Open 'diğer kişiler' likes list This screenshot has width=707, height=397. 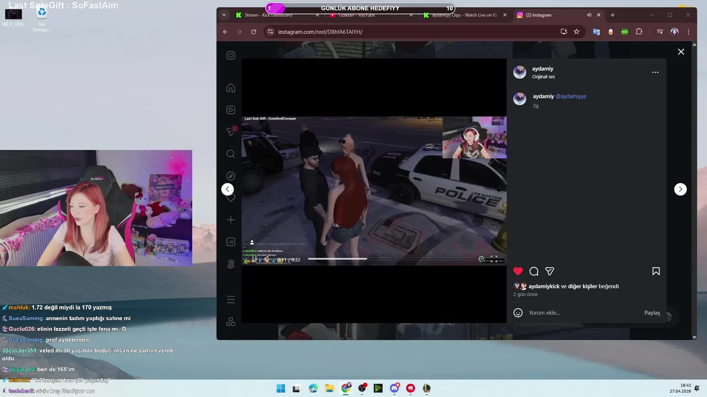coord(582,286)
